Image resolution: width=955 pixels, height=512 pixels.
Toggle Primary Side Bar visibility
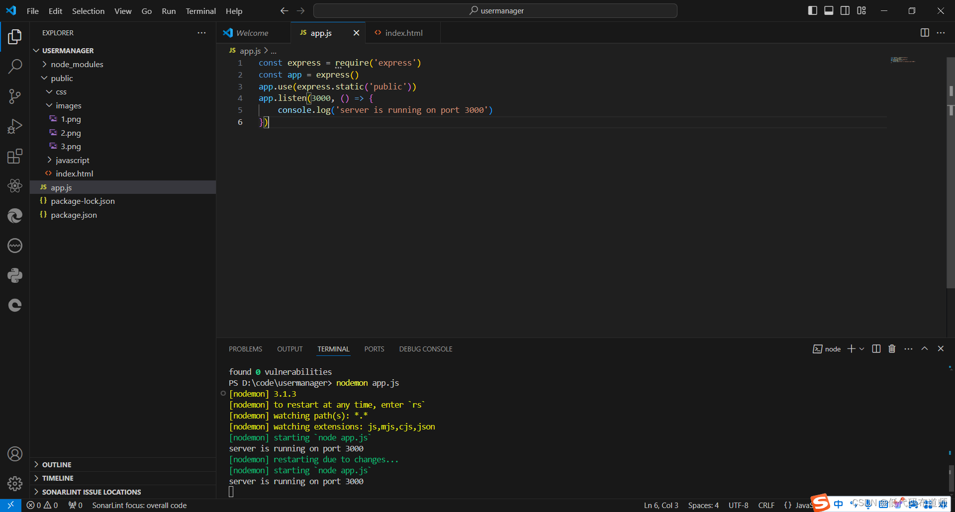pos(813,10)
